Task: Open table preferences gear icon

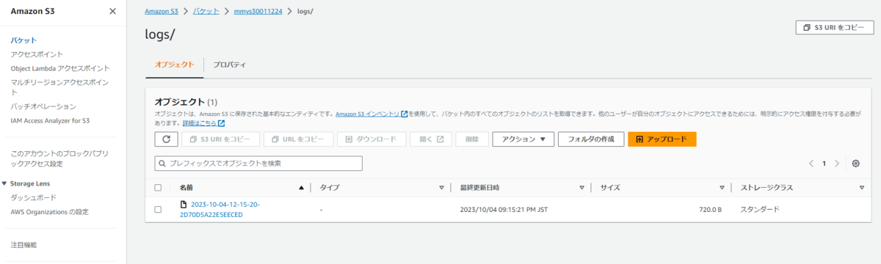Action: pyautogui.click(x=855, y=164)
